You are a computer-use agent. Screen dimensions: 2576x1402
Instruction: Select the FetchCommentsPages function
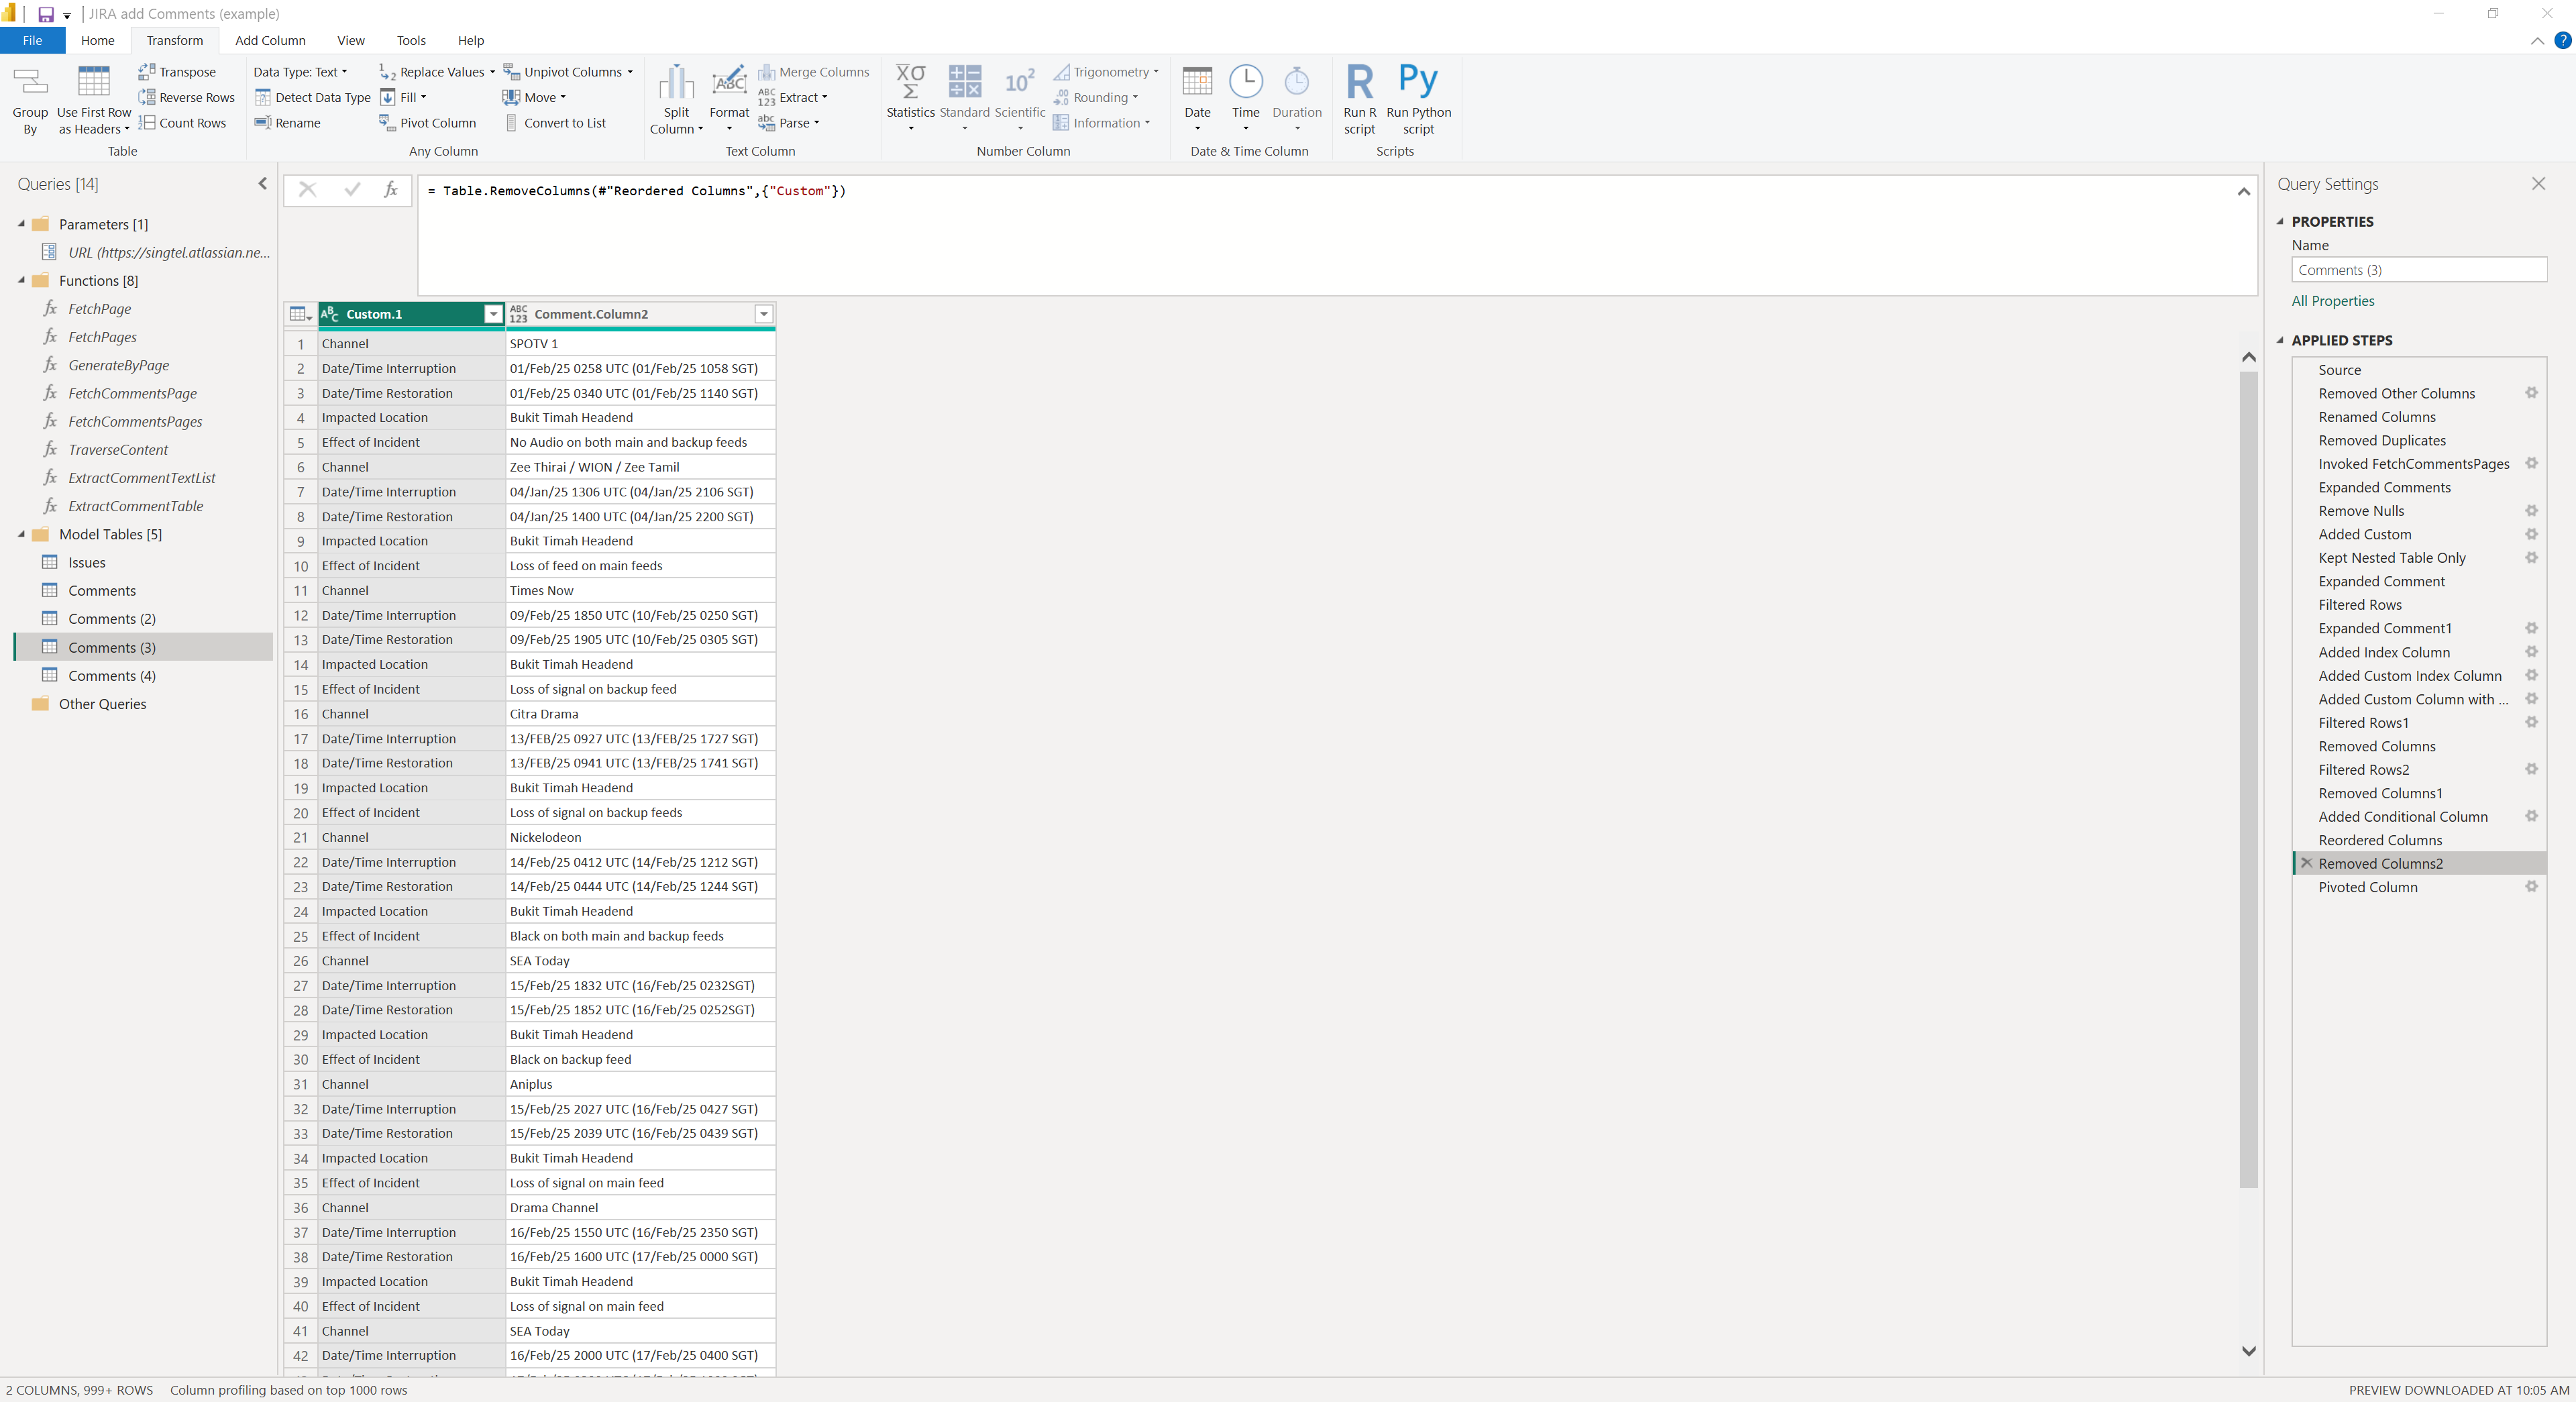click(135, 422)
